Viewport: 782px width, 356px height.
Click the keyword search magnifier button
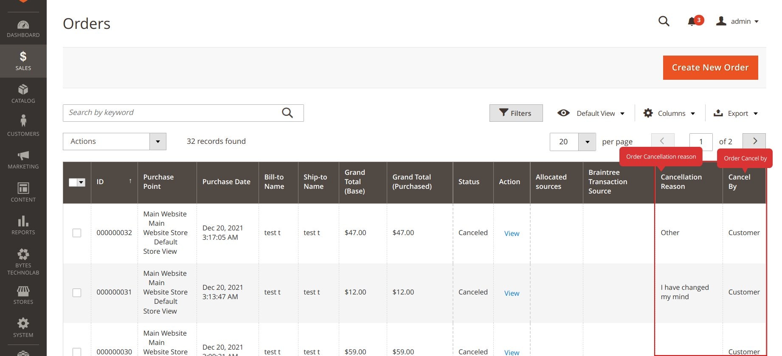tap(287, 113)
